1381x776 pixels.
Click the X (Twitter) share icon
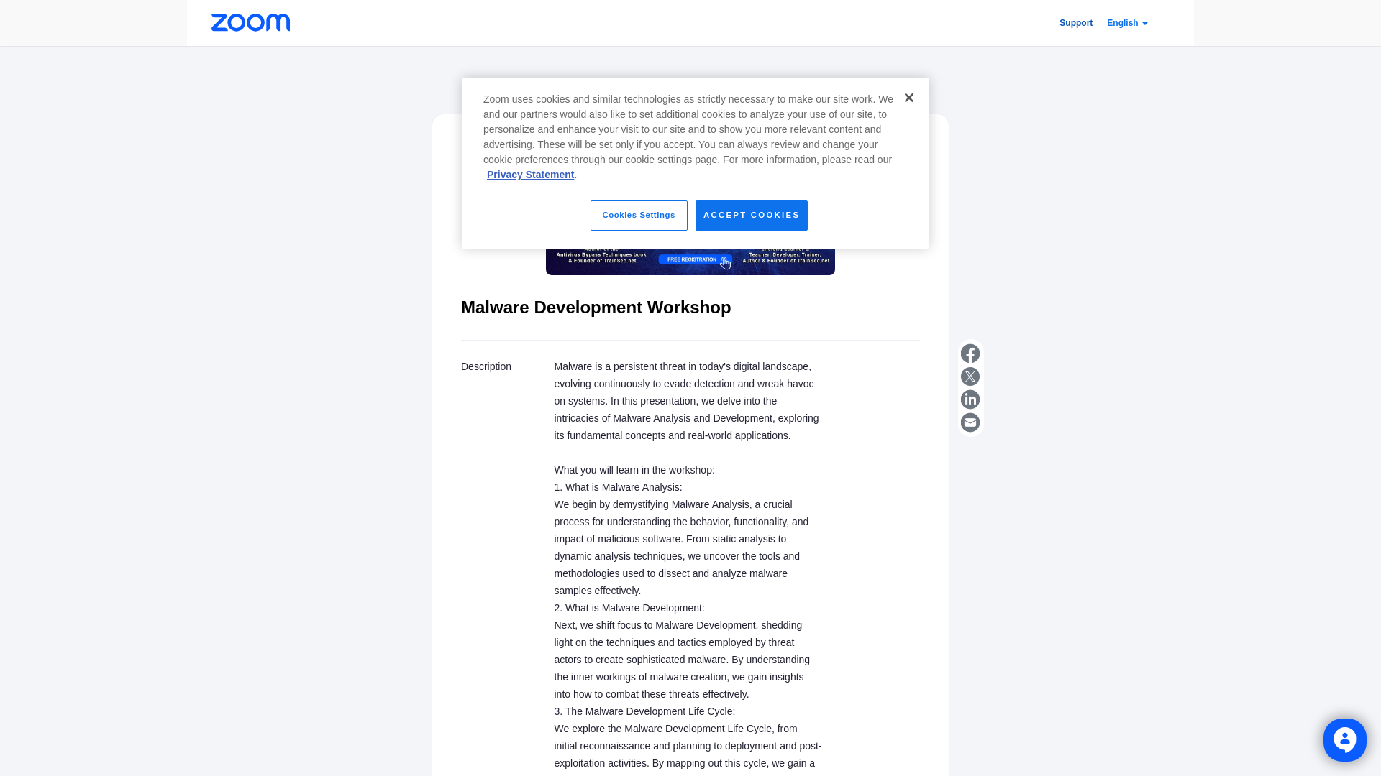pyautogui.click(x=970, y=377)
